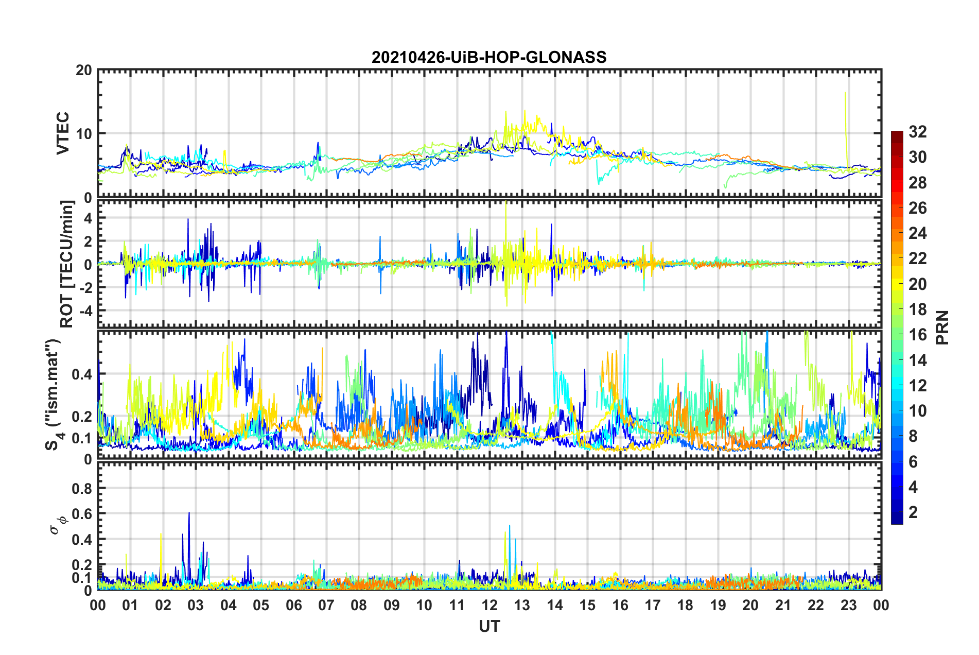Image resolution: width=979 pixels, height=655 pixels.
Task: Click colorbar tick label 6
Action: (x=913, y=462)
